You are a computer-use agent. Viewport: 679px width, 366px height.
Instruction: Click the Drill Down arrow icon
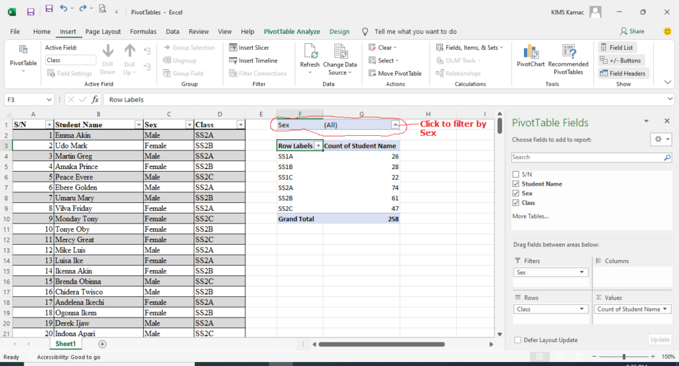(108, 50)
